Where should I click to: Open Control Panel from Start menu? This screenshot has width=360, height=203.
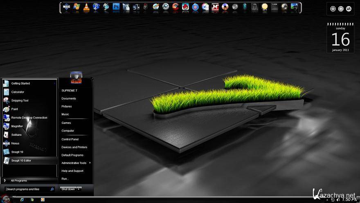click(70, 139)
